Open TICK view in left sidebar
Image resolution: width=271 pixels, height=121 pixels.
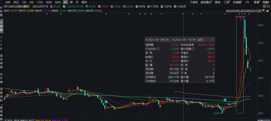tap(1, 43)
